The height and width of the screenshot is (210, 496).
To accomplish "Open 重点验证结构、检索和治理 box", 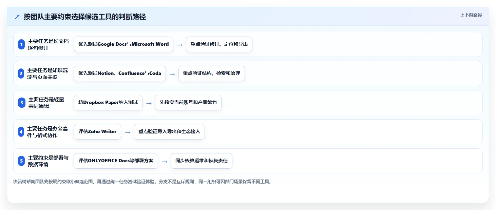I will point(212,73).
